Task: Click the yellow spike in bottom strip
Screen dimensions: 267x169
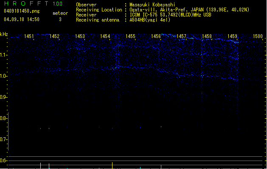Action: (x=112, y=165)
